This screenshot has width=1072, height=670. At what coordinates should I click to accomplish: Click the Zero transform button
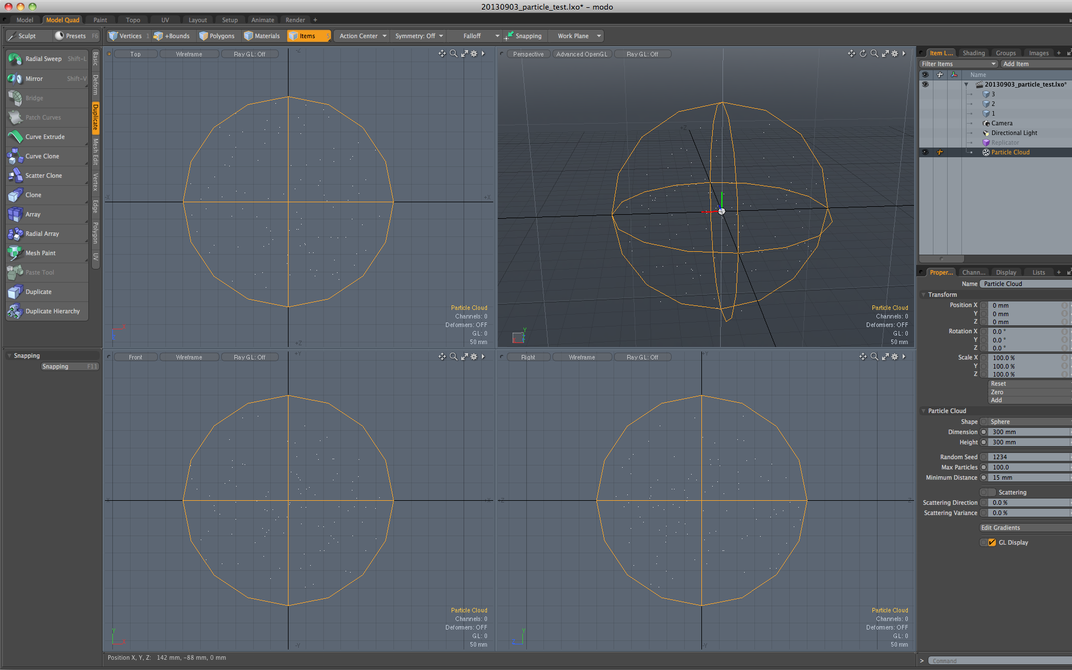pos(1030,392)
